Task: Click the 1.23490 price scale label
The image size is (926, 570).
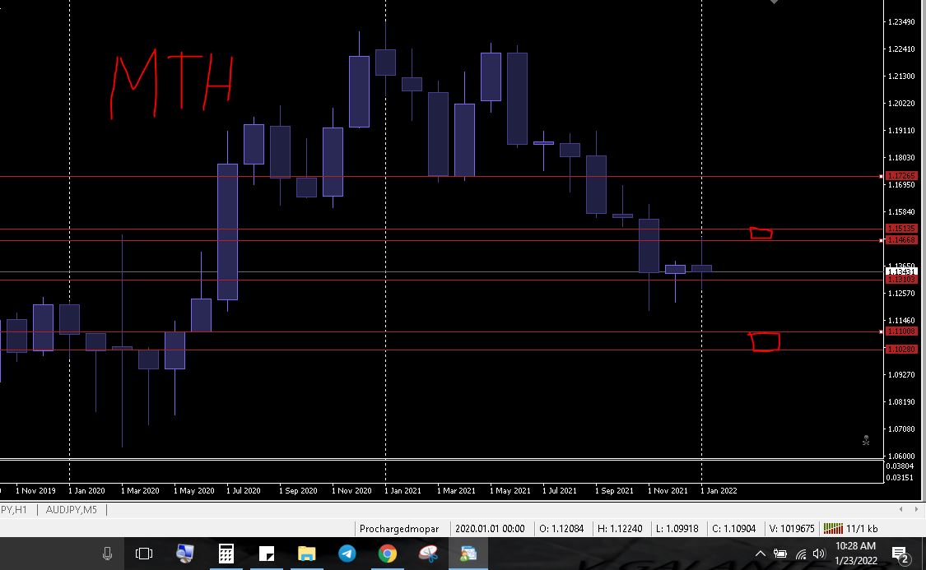Action: 901,22
